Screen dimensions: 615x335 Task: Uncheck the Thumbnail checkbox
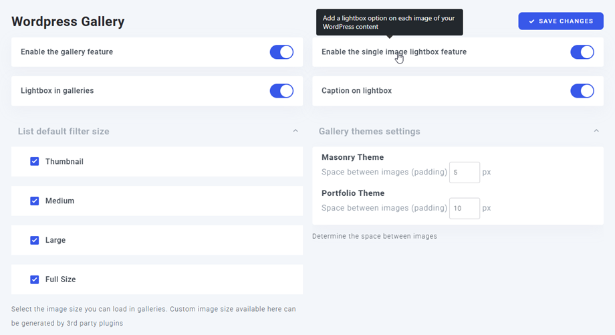tap(35, 162)
